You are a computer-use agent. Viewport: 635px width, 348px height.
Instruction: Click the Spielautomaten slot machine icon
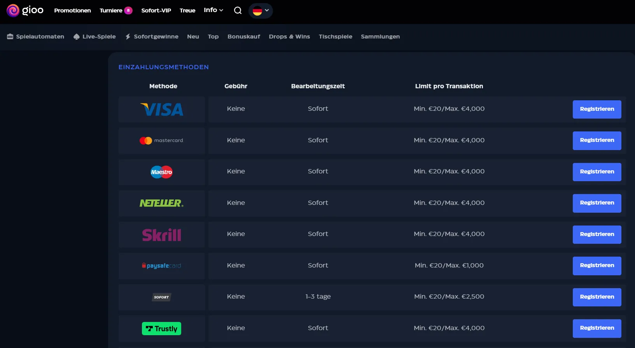(10, 37)
